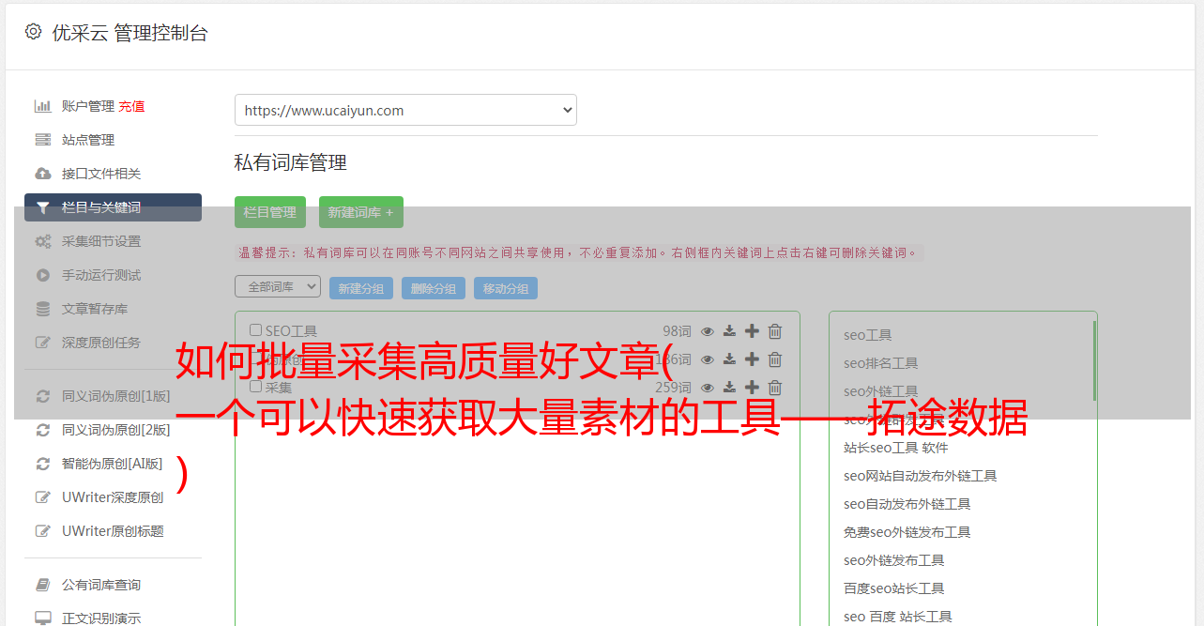Click the 259词 count on 采集 row
This screenshot has width=1204, height=626.
pyautogui.click(x=673, y=388)
